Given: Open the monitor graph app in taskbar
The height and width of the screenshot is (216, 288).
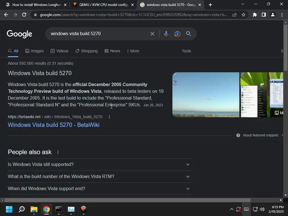Looking at the screenshot, I should [x=71, y=209].
